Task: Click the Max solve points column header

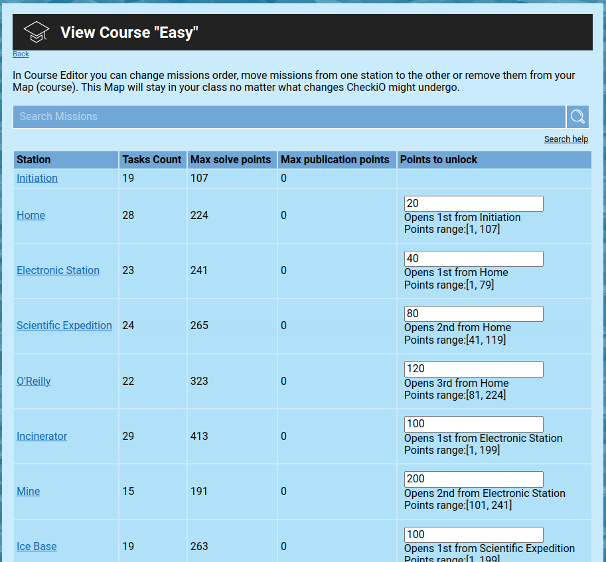Action: (x=232, y=160)
